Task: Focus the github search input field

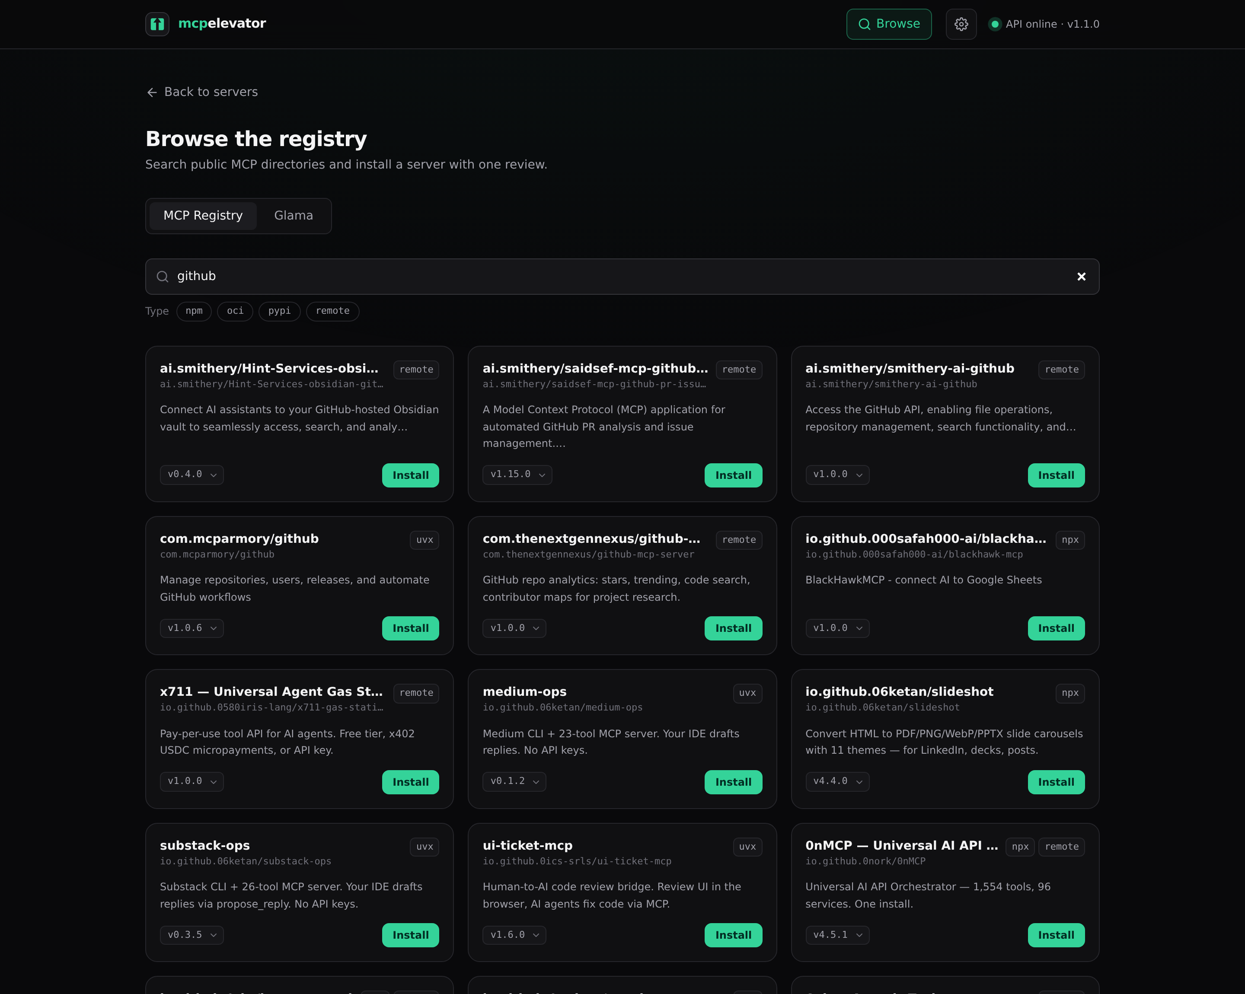Action: [622, 277]
